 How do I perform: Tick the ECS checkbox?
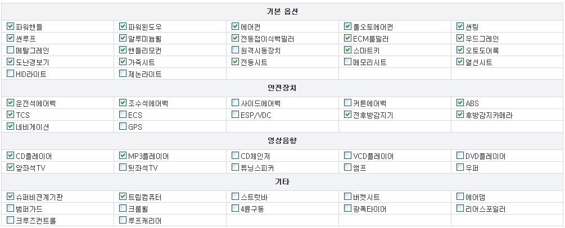click(123, 115)
